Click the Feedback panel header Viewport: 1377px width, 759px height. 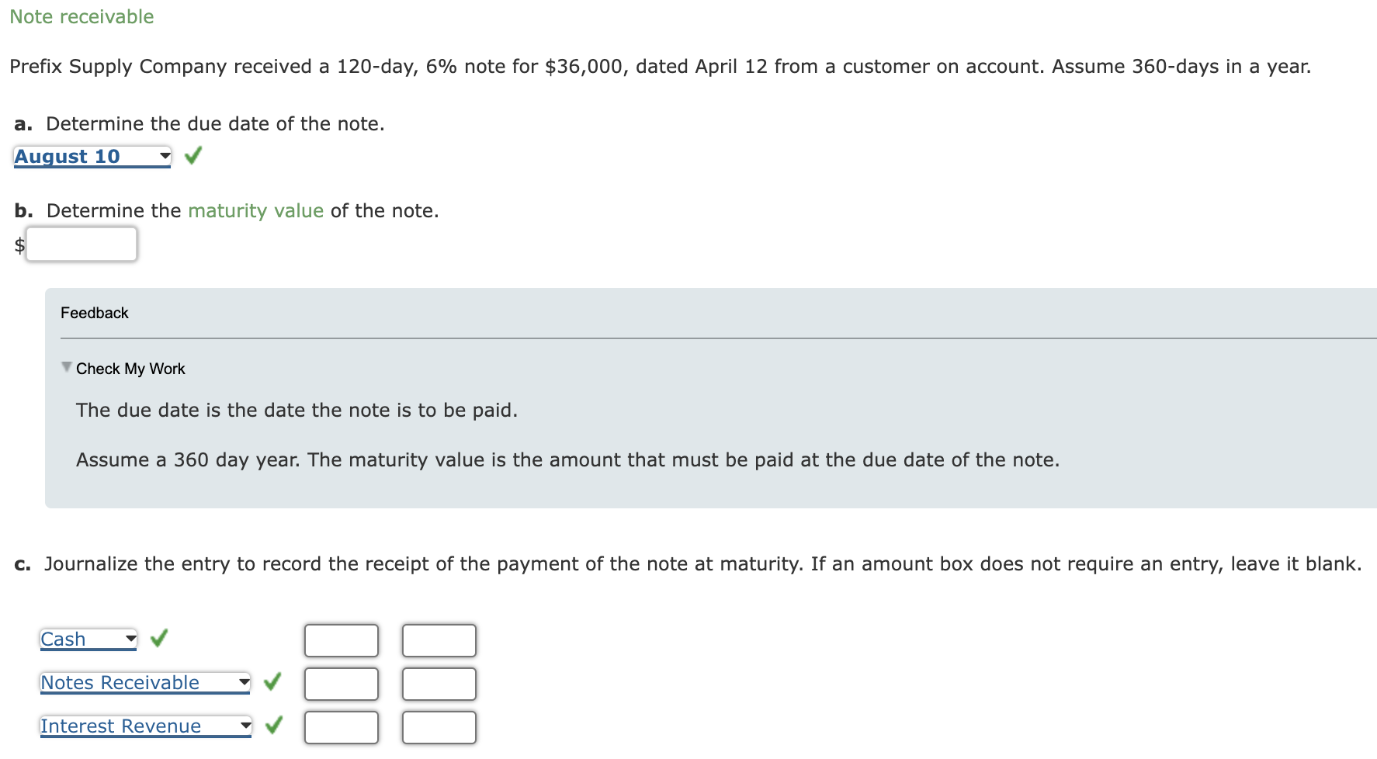point(95,313)
